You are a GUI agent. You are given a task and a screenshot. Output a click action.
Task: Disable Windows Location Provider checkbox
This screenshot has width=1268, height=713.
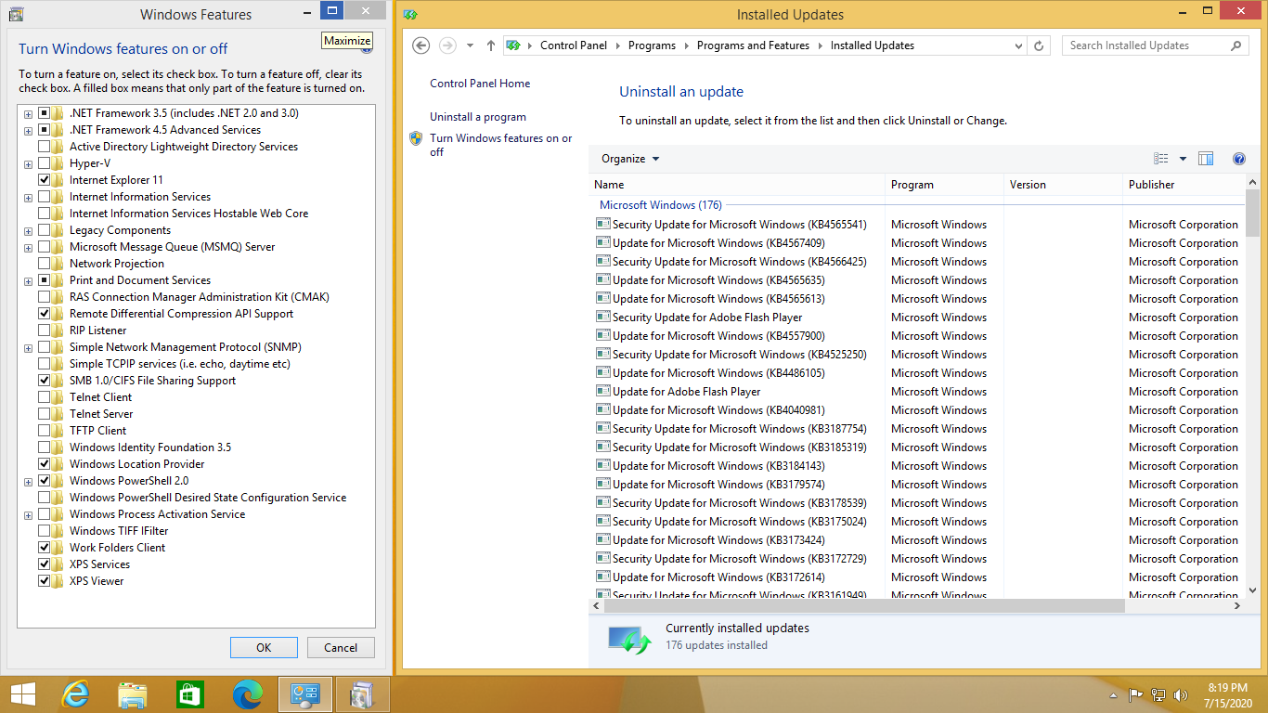click(x=45, y=464)
